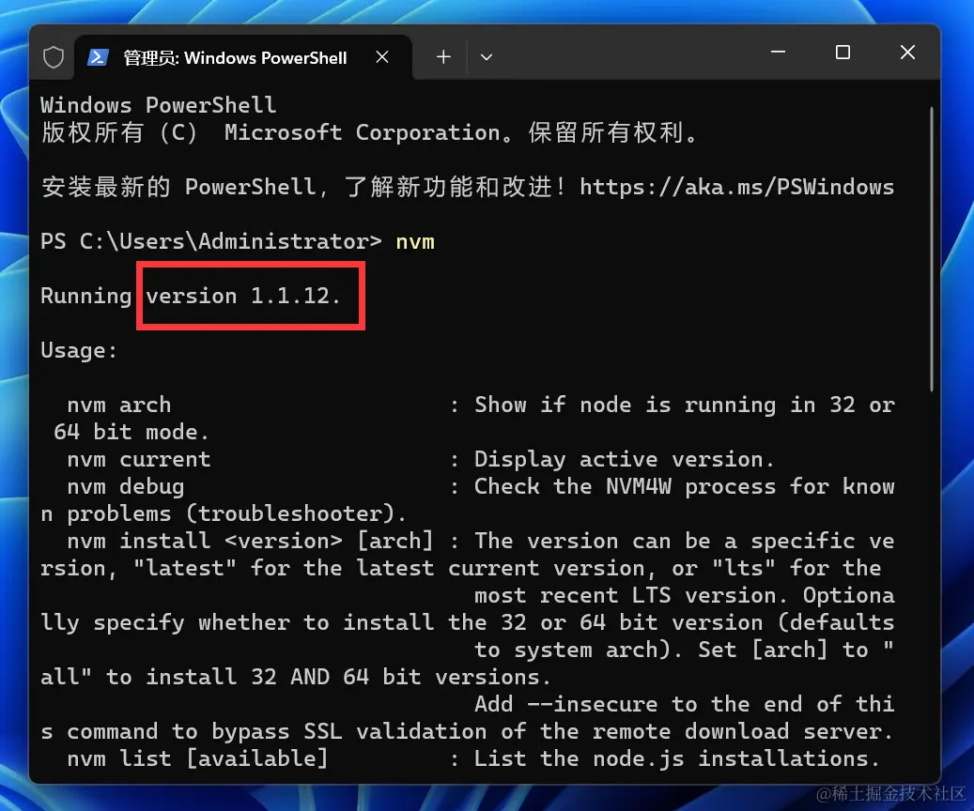Click the 'Usage:' line
Viewport: 974px width, 811px height.
click(79, 351)
